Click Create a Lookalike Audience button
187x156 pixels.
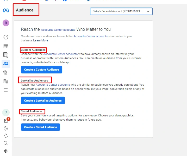pos(43,101)
